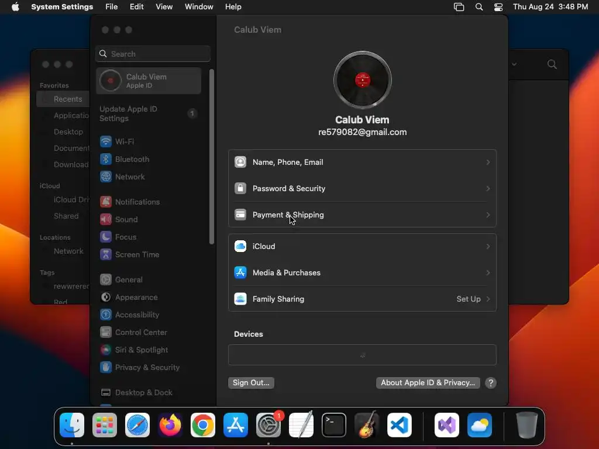Open the View menu
The height and width of the screenshot is (449, 599).
[x=164, y=7]
